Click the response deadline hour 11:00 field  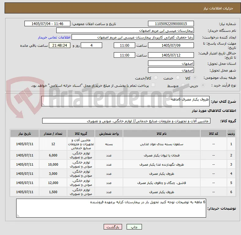pos(124,45)
